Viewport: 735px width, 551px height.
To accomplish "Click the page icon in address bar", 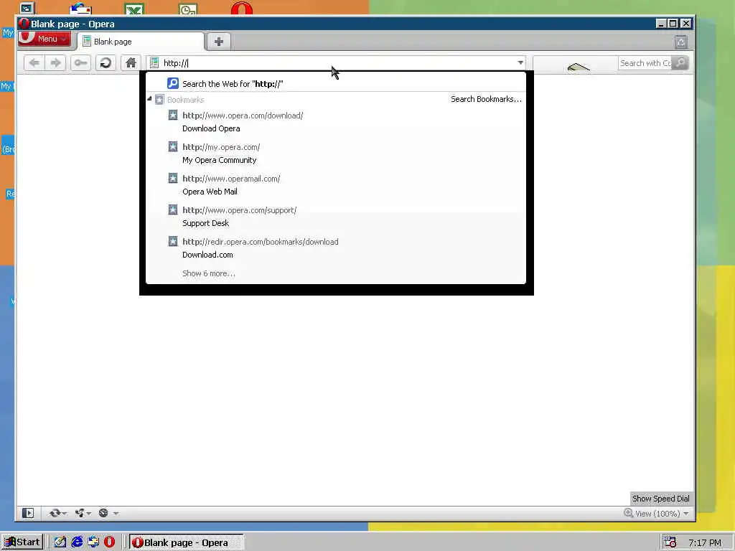I will point(154,63).
